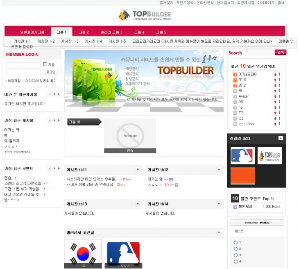299x269 pixels.
Task: Show next item in 내가 쓴 최근게시물
Action: 54,94
